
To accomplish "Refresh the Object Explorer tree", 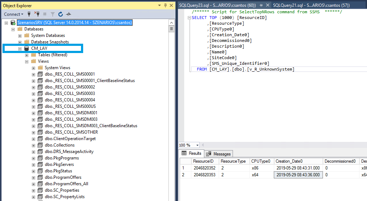I will point(61,14).
